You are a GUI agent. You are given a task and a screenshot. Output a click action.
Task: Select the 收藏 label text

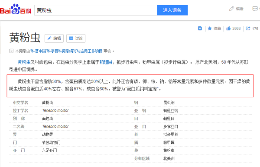(218, 29)
